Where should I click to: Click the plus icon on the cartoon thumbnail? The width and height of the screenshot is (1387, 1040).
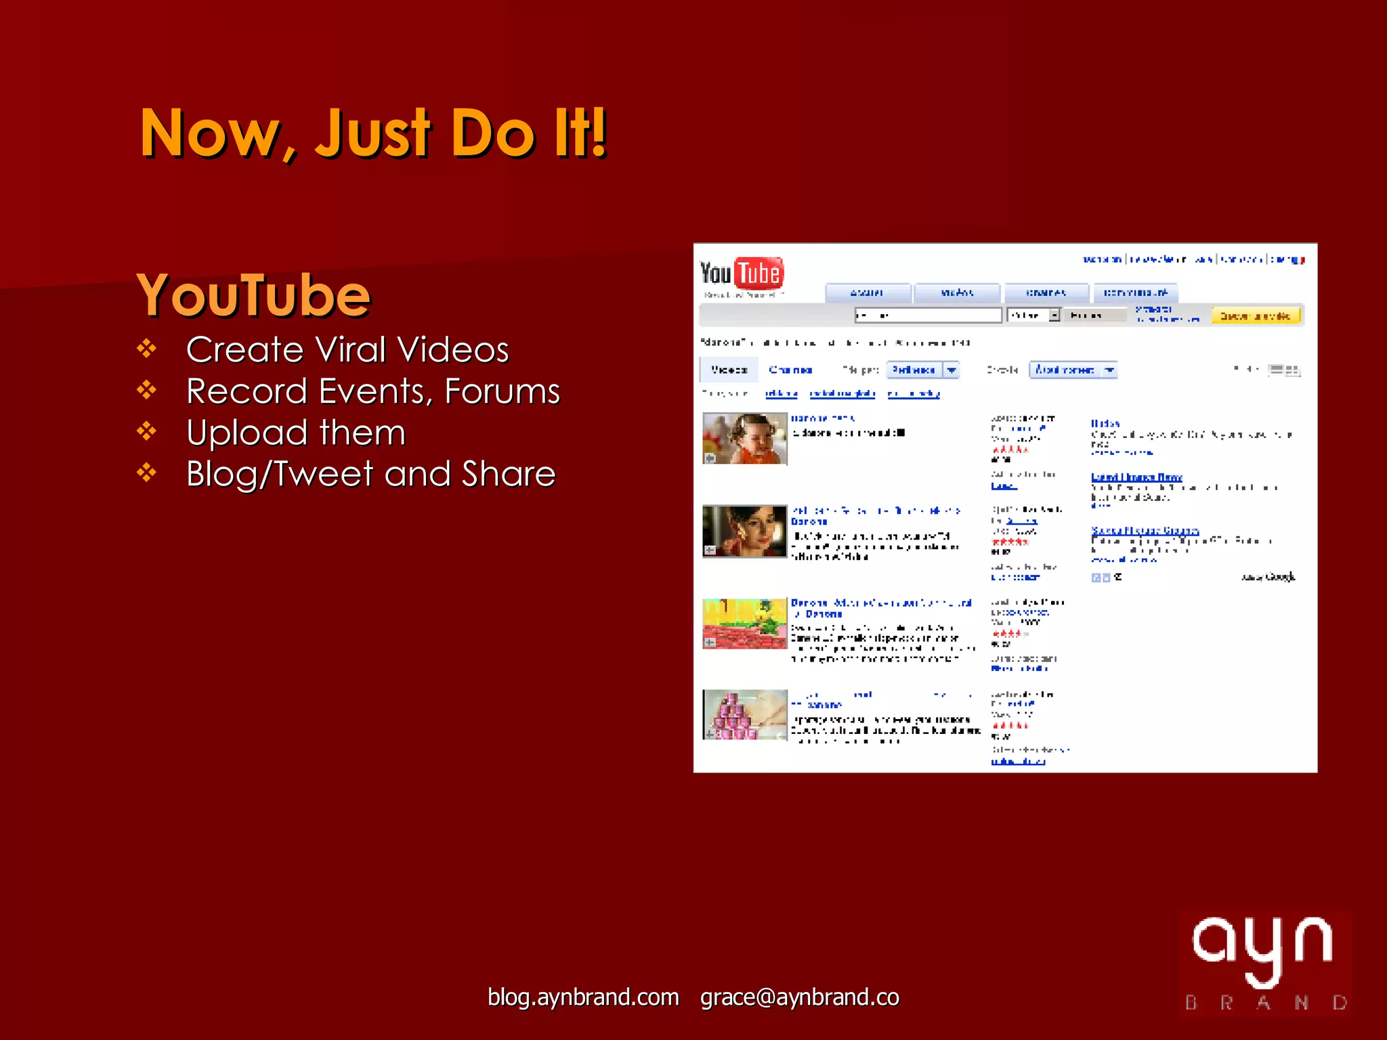point(710,642)
